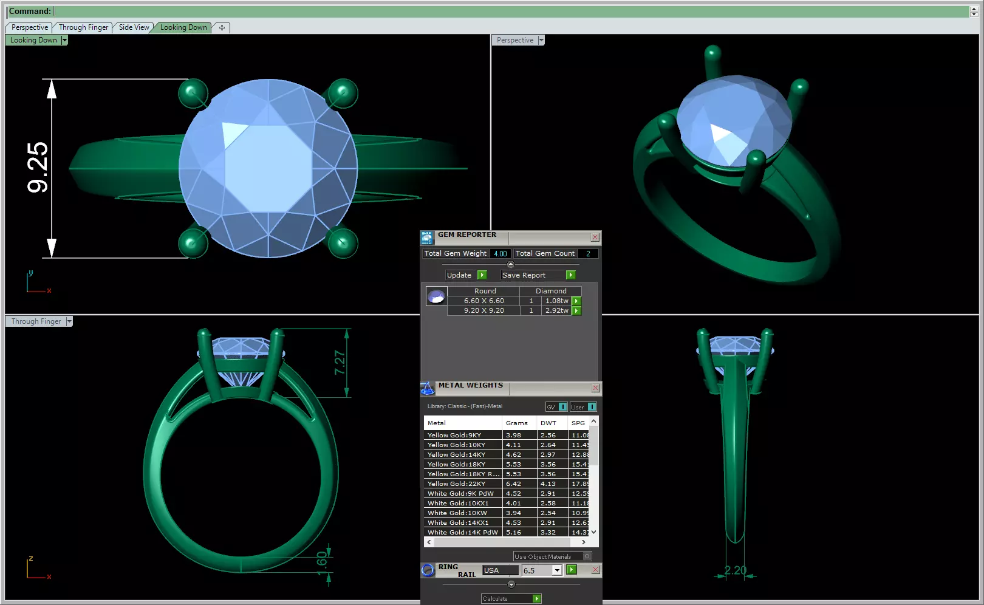Click the Total Gem Count value 2
The width and height of the screenshot is (984, 605).
[588, 254]
